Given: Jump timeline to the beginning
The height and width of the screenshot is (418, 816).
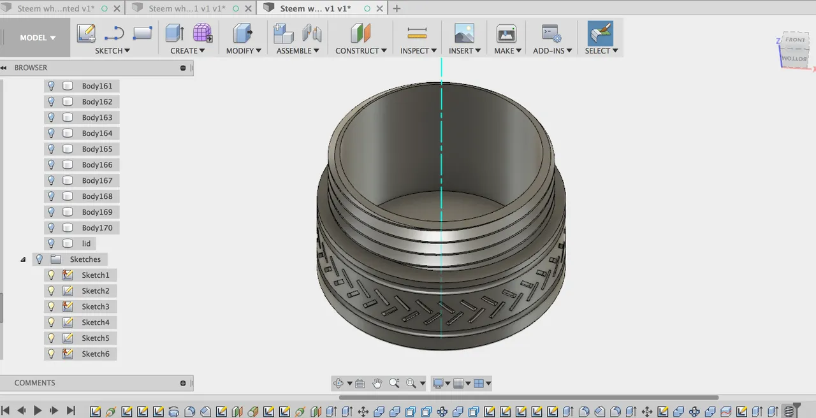Looking at the screenshot, I should [x=5, y=411].
